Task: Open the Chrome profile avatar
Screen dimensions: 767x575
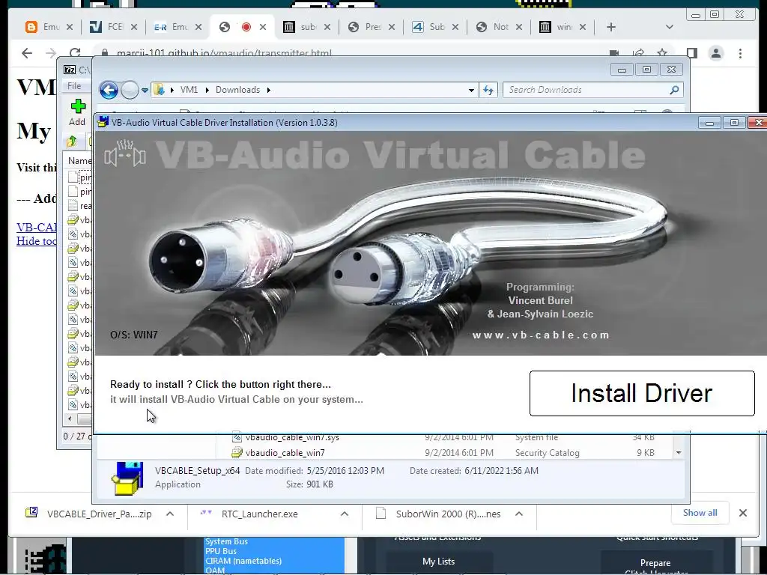Action: pyautogui.click(x=716, y=53)
